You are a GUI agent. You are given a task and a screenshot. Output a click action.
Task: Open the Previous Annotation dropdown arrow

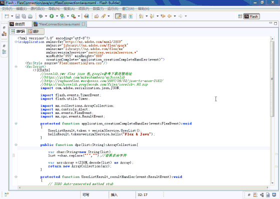(157, 16)
